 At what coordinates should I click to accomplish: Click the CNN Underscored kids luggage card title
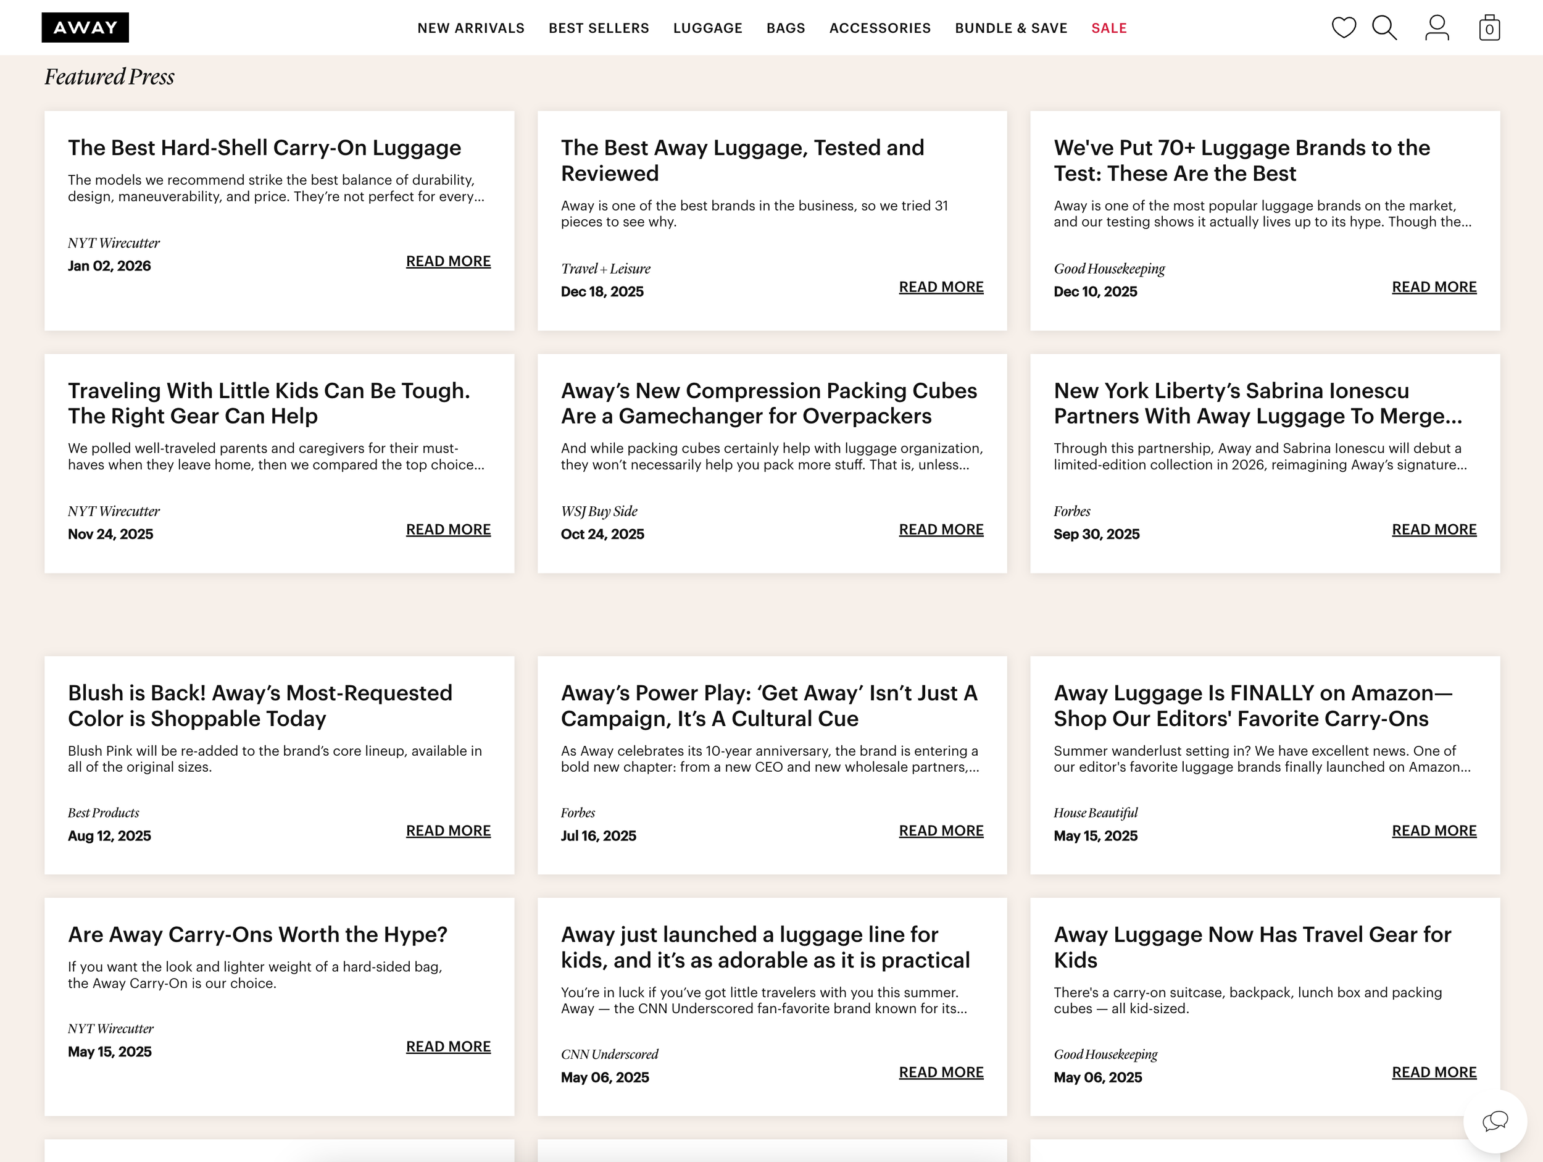coord(765,947)
